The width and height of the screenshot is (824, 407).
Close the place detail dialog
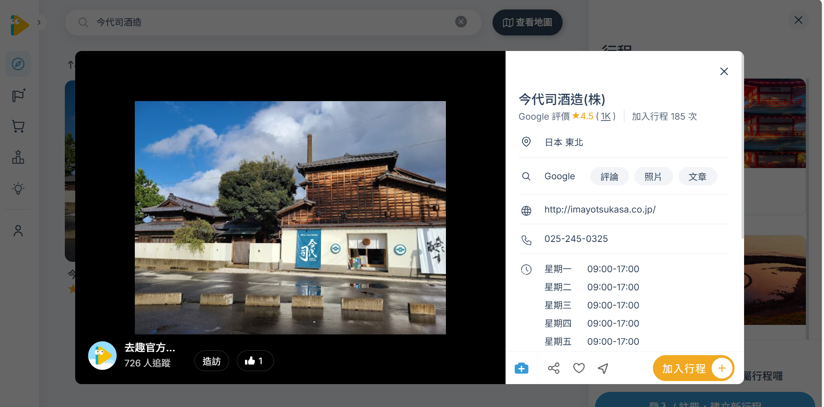(x=724, y=71)
